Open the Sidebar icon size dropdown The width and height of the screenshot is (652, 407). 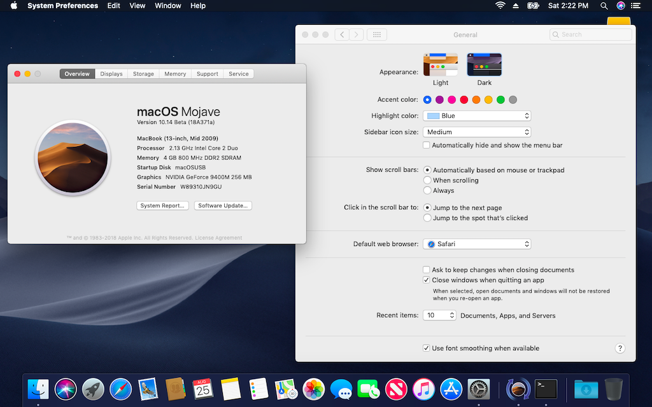(x=477, y=132)
